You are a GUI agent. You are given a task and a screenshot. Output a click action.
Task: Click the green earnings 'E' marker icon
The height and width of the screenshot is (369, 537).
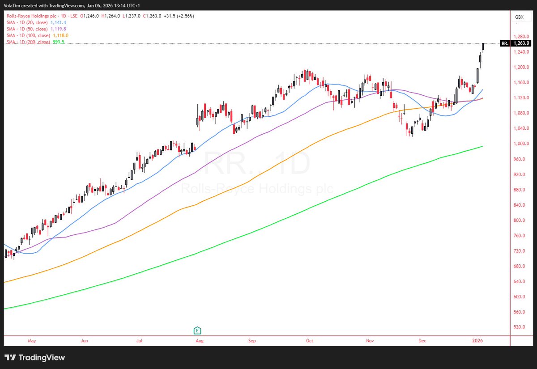coord(197,331)
